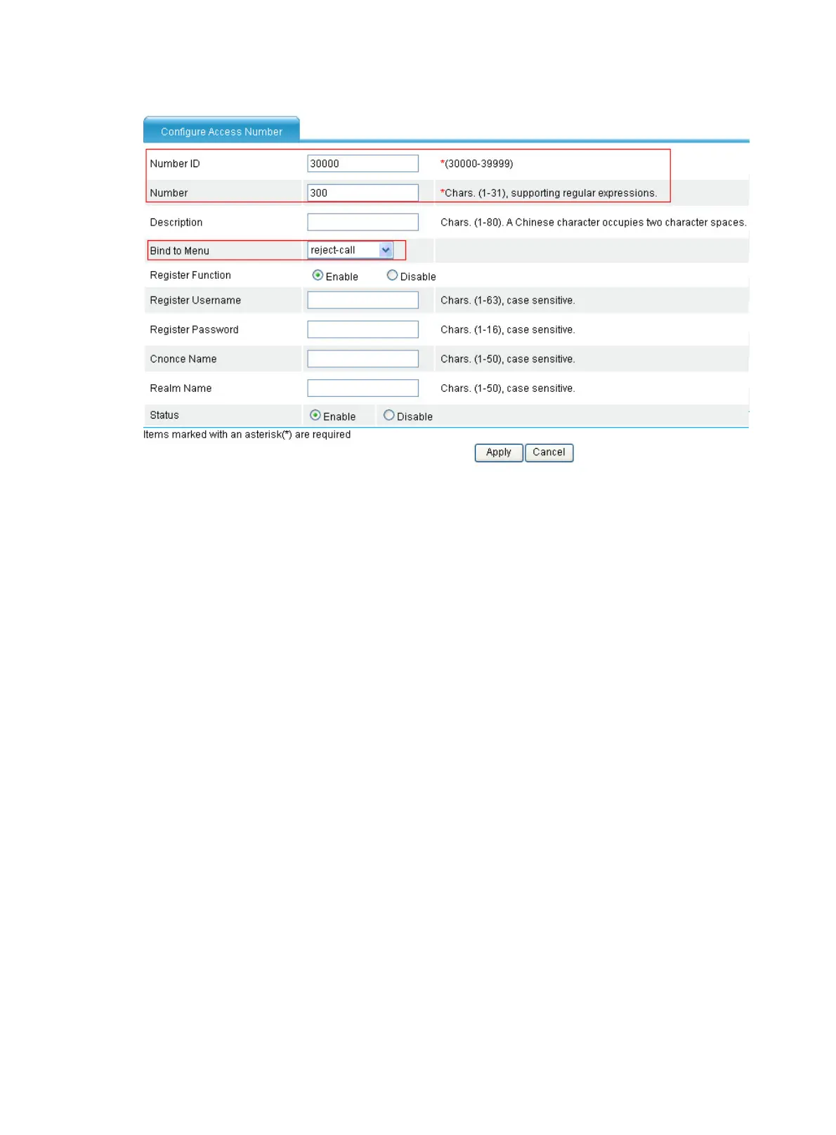Click the 'Status' row label
Screen dimensions: 836x1135
pyautogui.click(x=164, y=415)
